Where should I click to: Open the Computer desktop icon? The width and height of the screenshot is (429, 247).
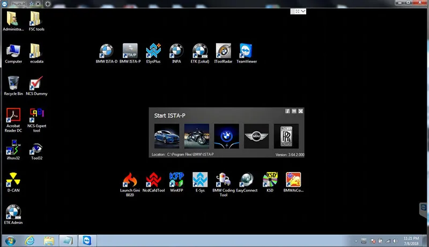click(x=13, y=53)
